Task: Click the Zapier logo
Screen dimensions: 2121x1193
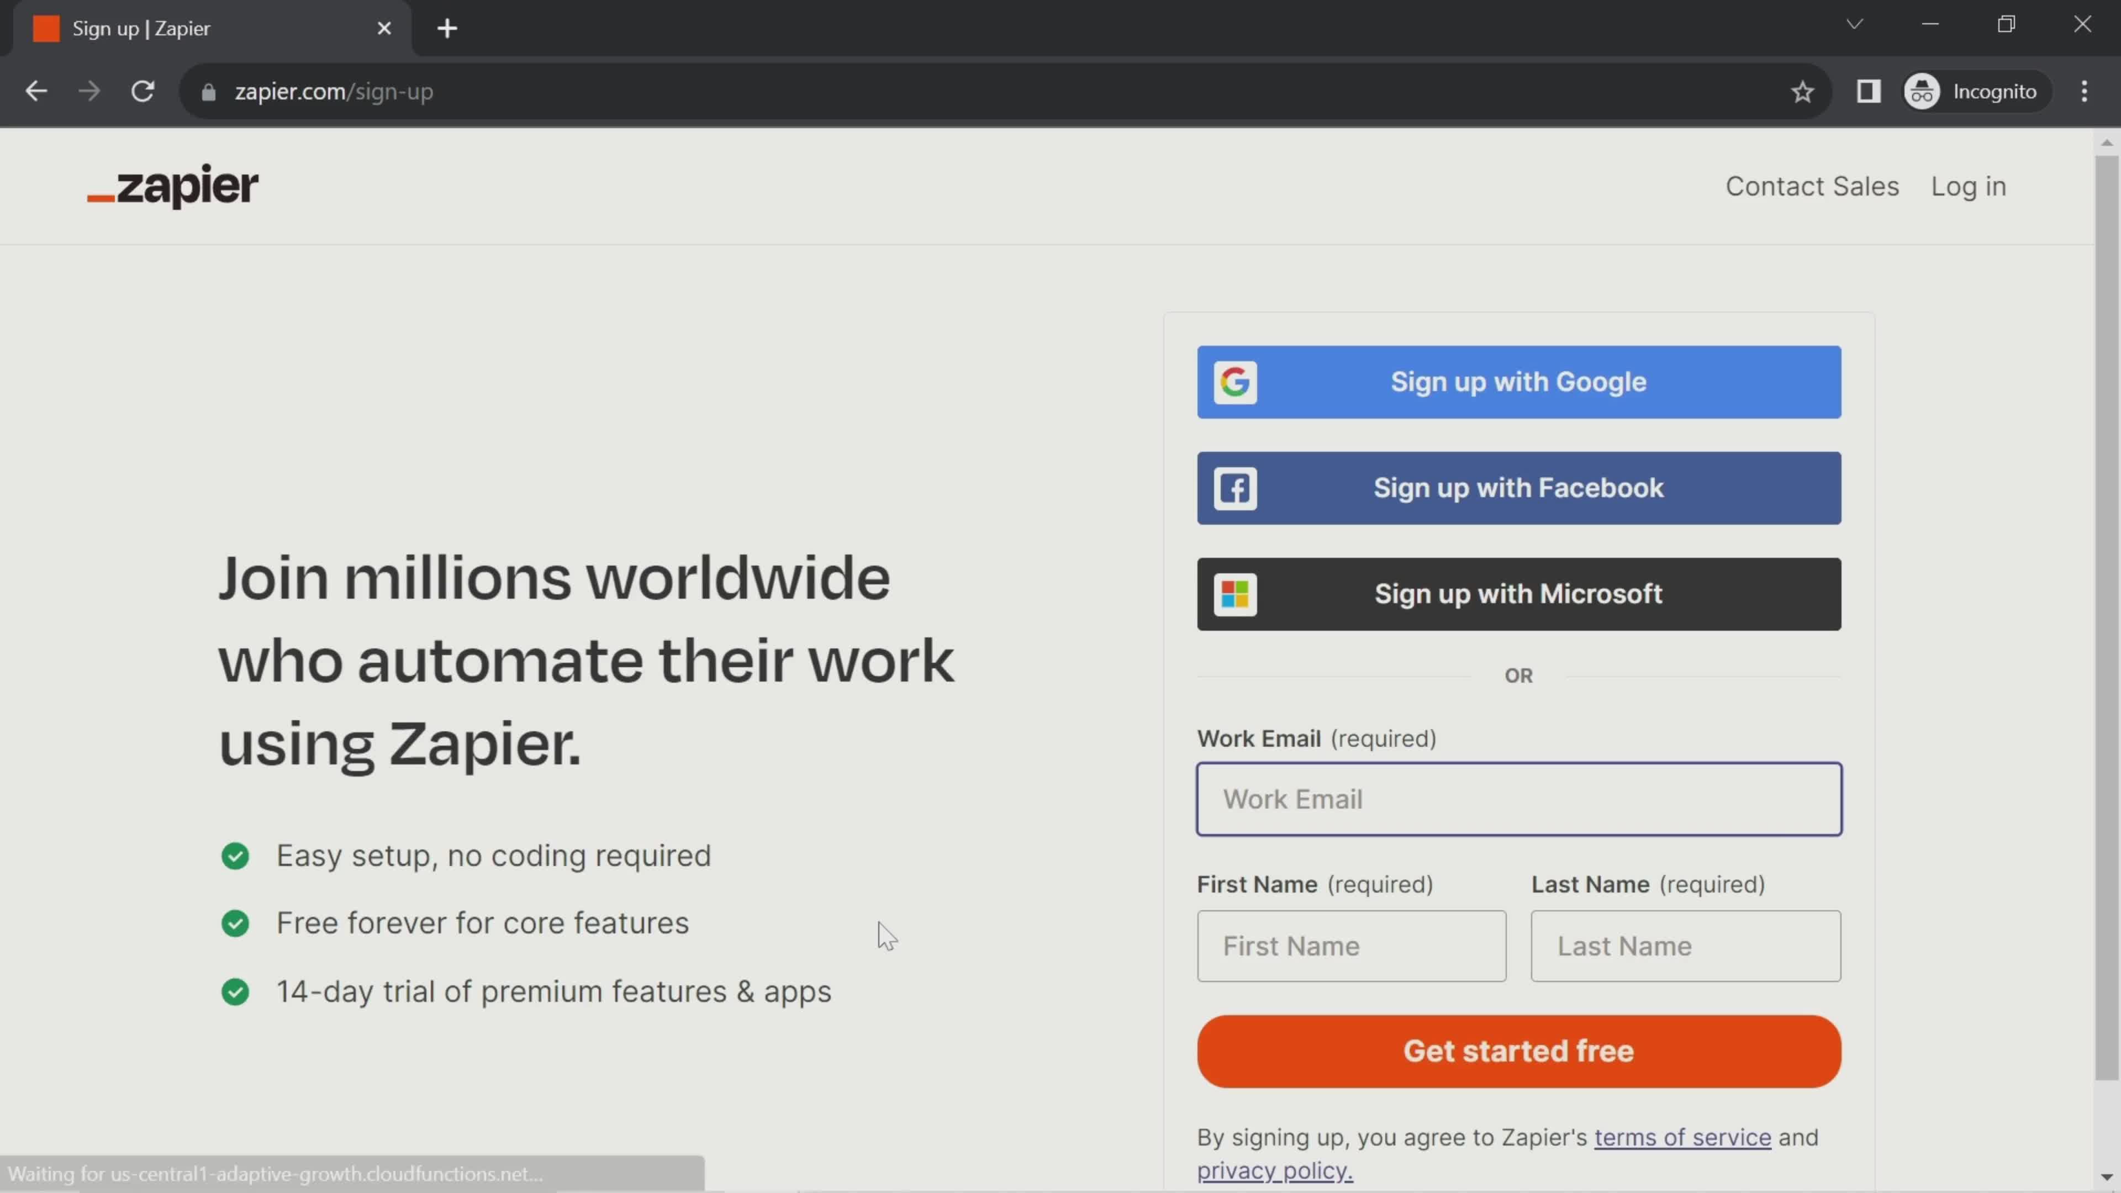Action: click(172, 186)
